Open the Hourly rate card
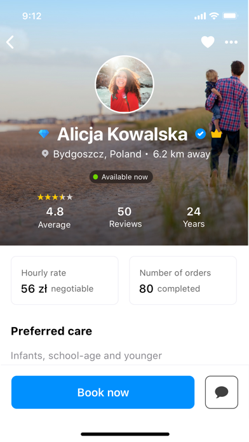 click(65, 280)
